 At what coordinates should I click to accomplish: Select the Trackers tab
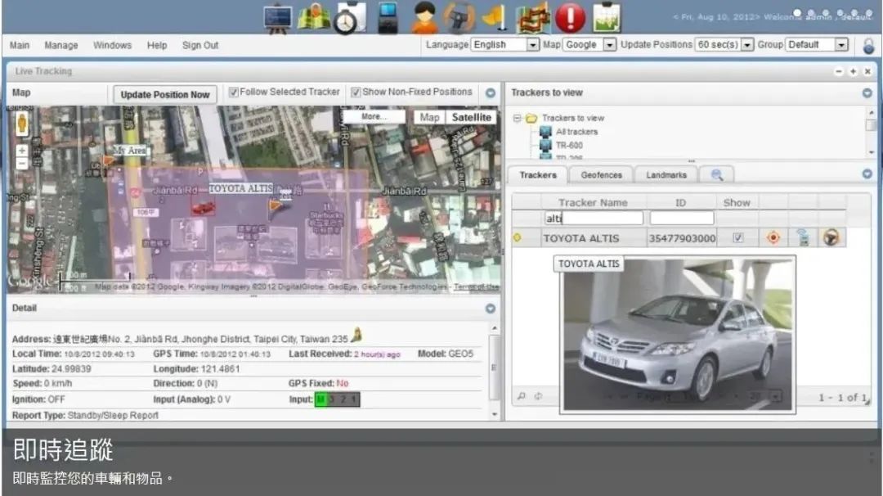[x=538, y=174]
